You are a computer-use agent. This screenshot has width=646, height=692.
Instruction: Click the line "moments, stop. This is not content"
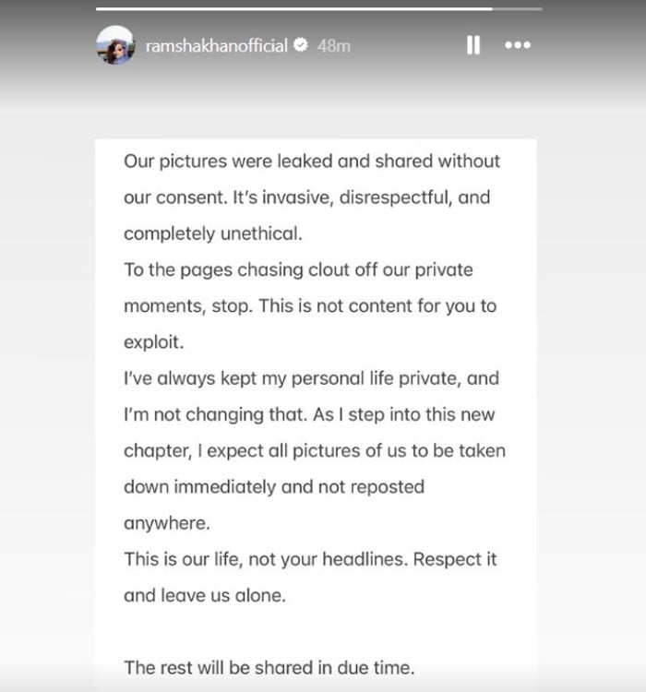tap(310, 306)
